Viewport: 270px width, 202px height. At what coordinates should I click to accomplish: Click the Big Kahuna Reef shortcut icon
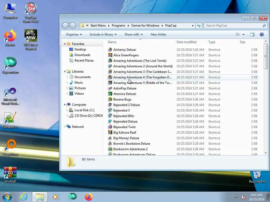click(x=110, y=133)
